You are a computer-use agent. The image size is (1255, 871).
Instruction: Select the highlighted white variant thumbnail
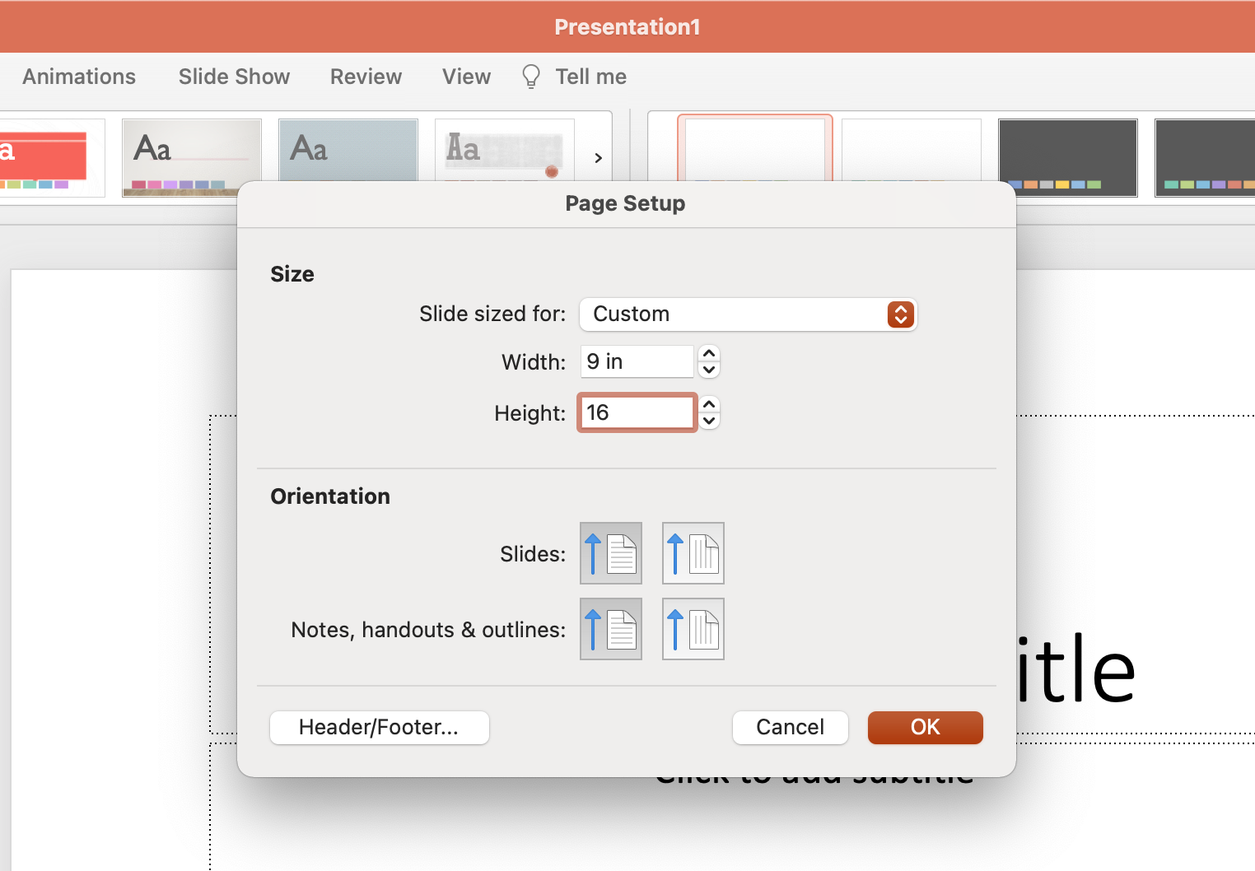755,149
